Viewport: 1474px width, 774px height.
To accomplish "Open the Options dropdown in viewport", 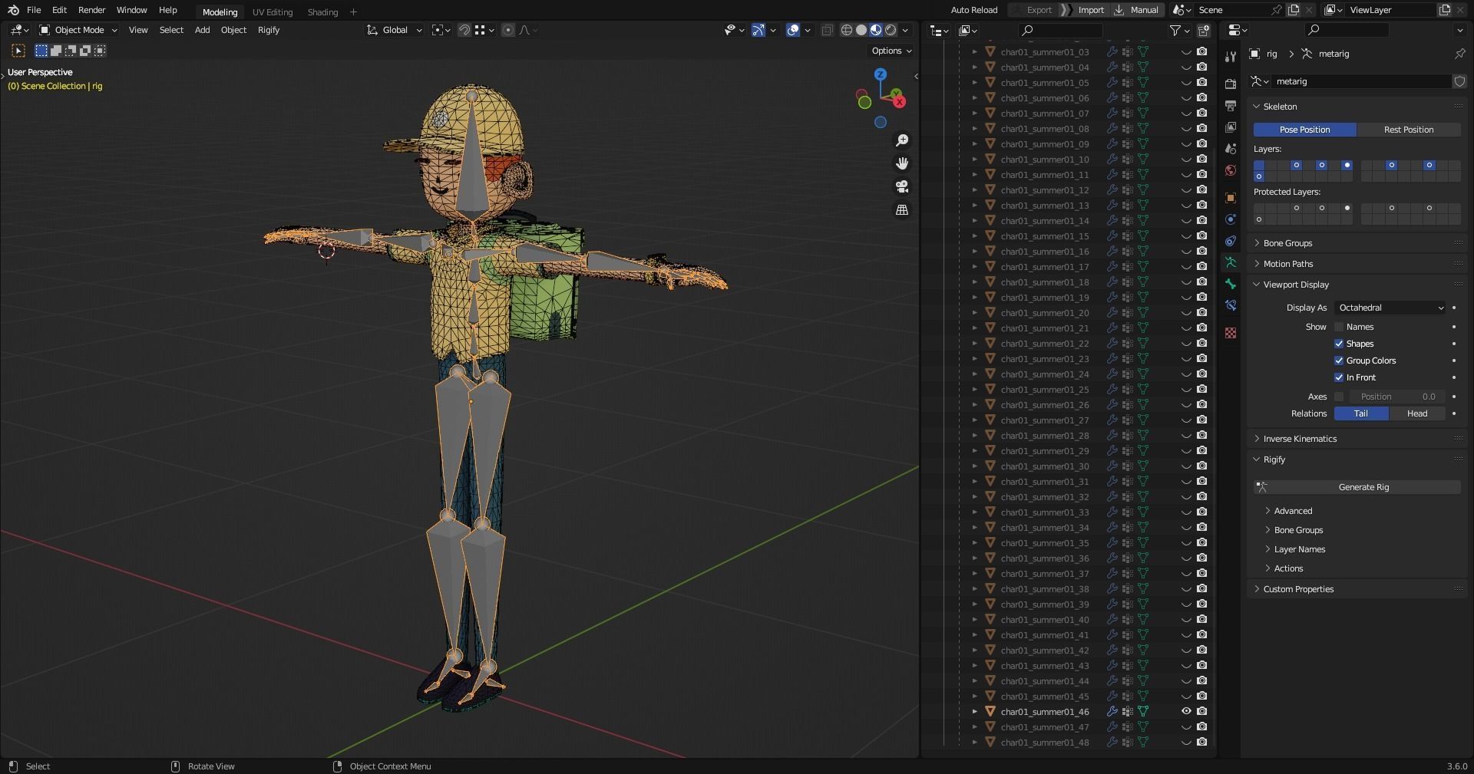I will tap(891, 51).
